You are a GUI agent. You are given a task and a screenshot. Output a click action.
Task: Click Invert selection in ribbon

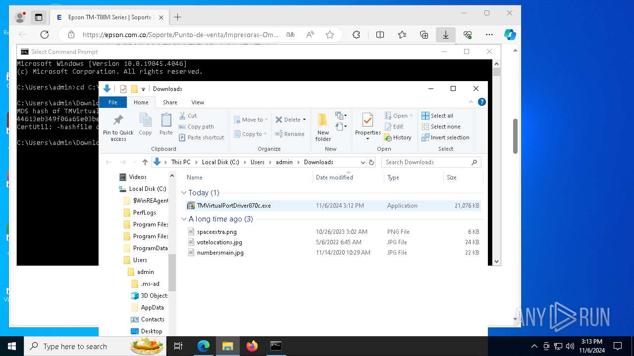tap(445, 137)
